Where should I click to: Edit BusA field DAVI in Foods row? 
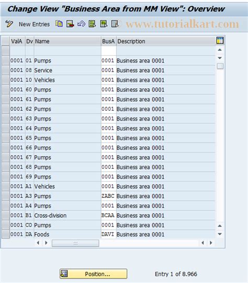(x=108, y=234)
